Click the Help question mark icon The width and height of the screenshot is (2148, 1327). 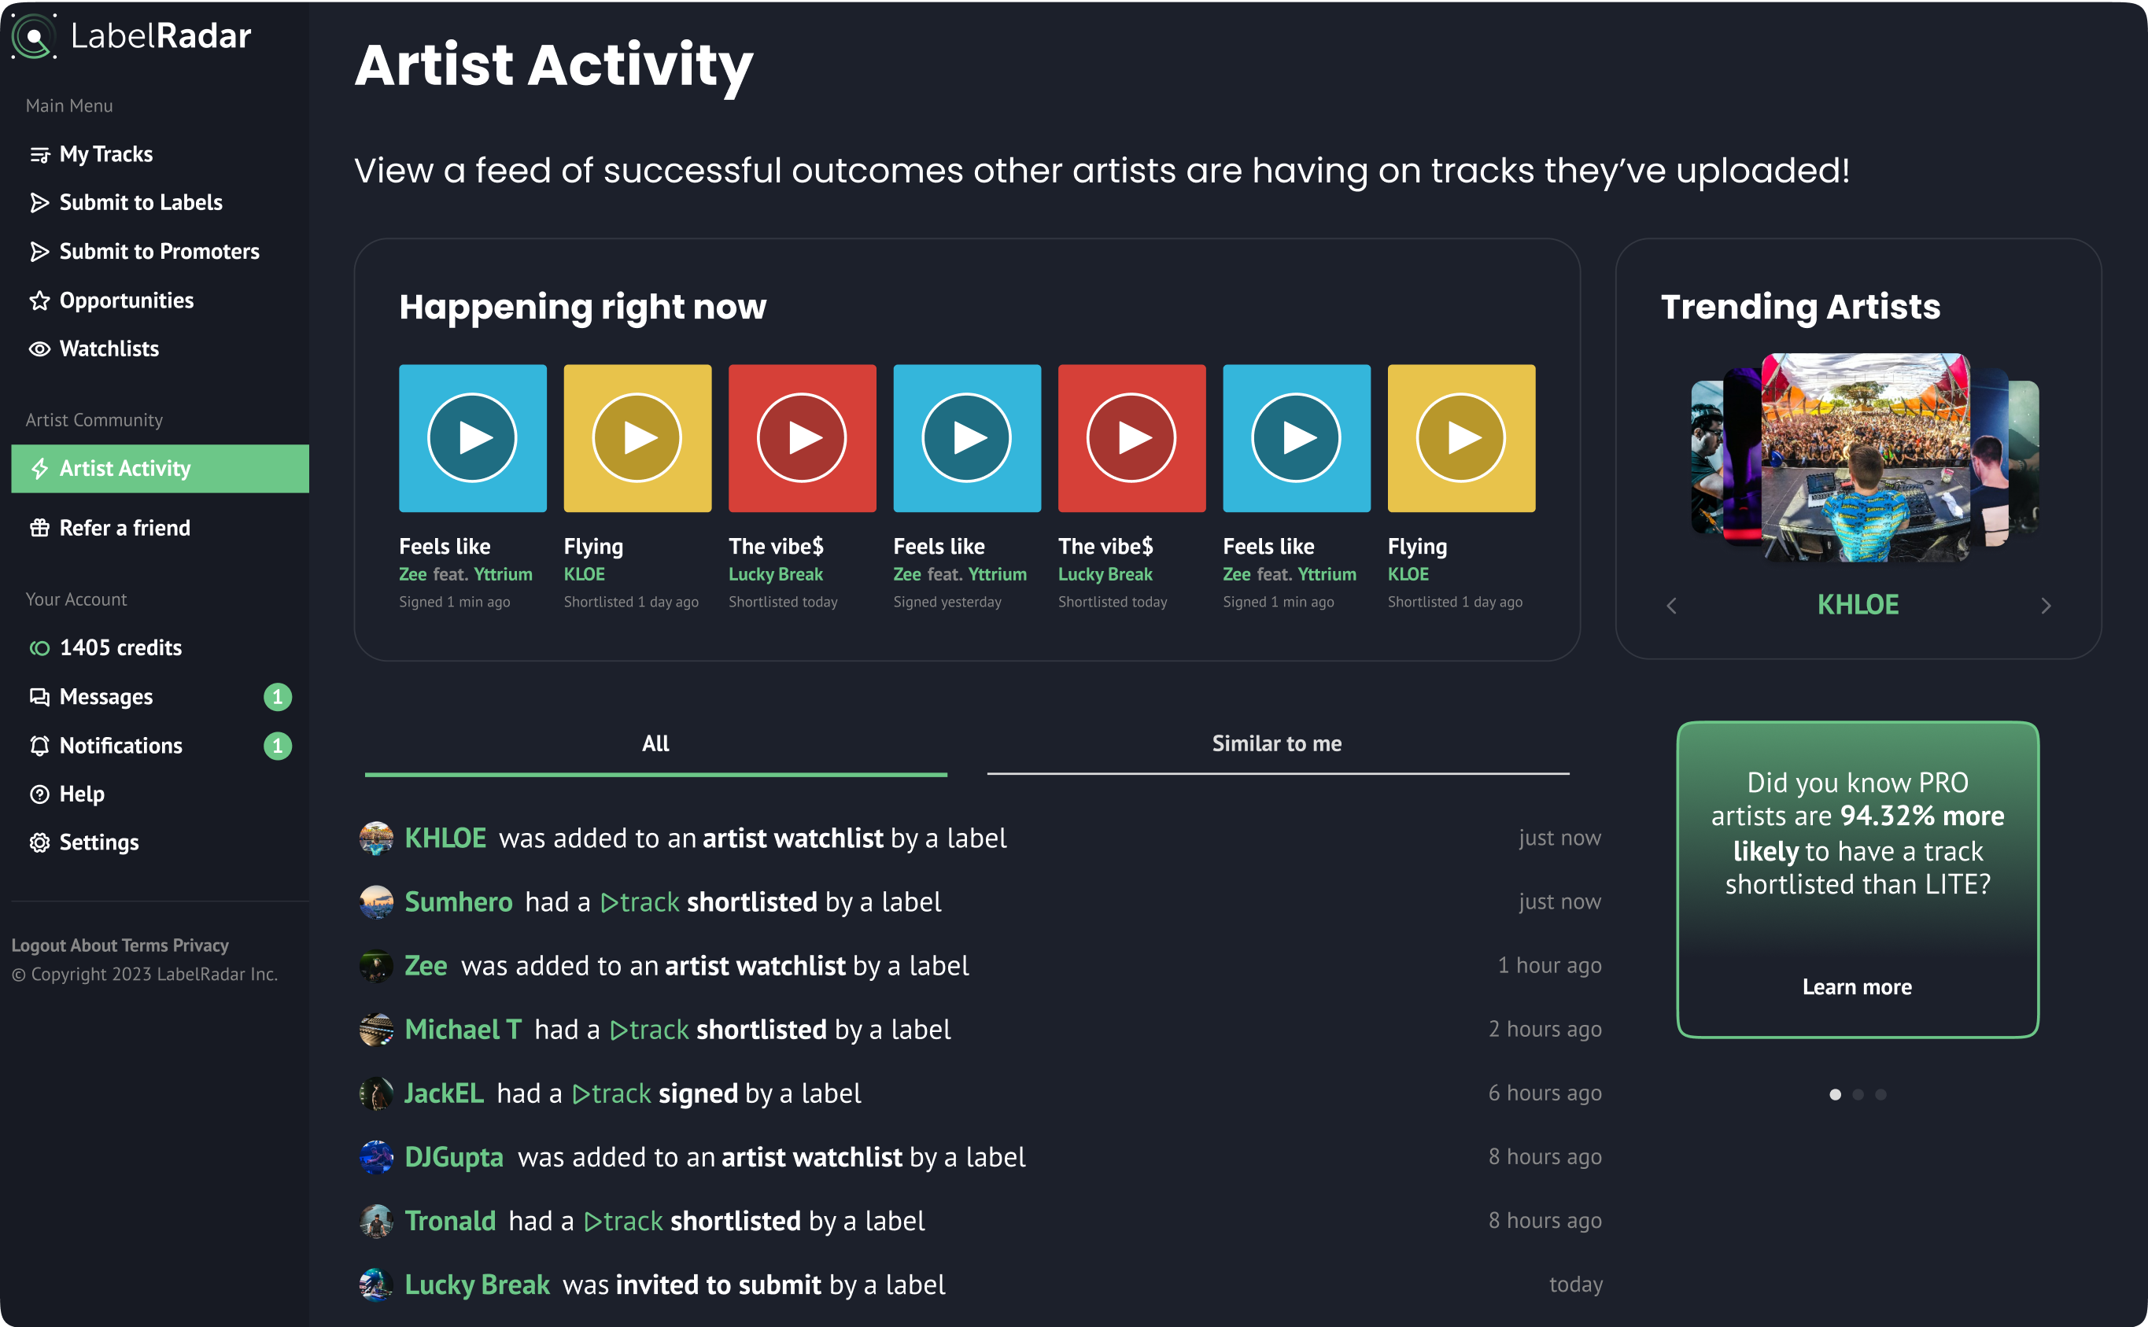(x=39, y=794)
